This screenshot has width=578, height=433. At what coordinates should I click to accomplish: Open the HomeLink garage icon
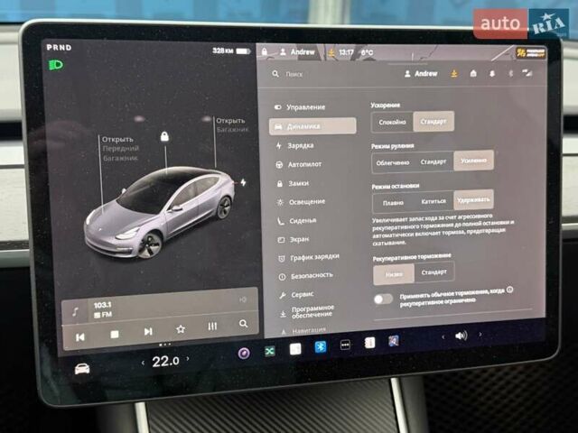point(473,74)
